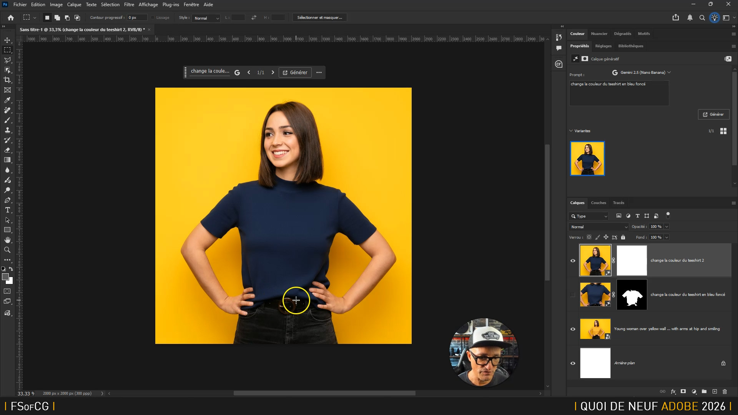Open the Filtre menu
Viewport: 738px width, 415px height.
pyautogui.click(x=129, y=5)
